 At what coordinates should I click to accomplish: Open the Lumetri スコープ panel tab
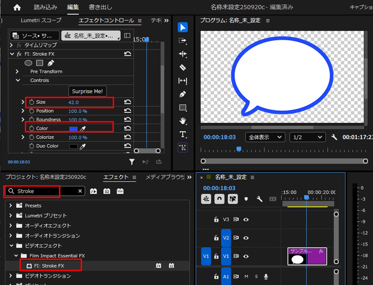point(41,20)
